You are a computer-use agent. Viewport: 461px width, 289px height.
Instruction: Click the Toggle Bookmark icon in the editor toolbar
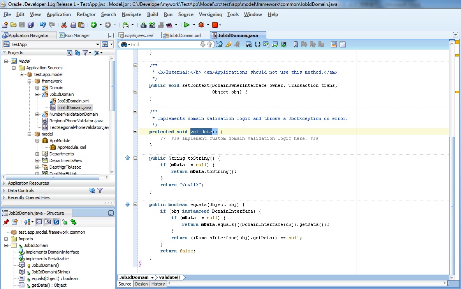coord(296,44)
